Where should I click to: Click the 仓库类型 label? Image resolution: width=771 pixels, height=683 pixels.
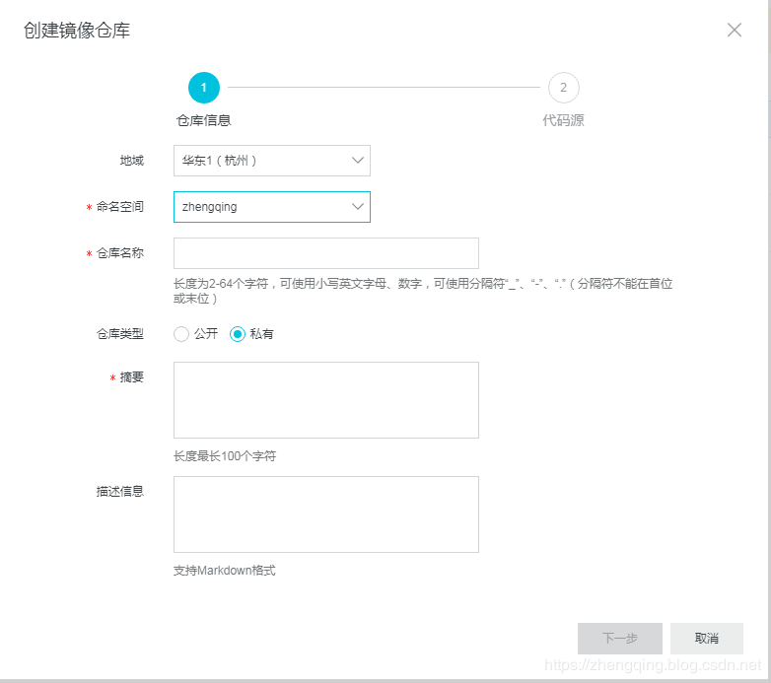point(120,334)
